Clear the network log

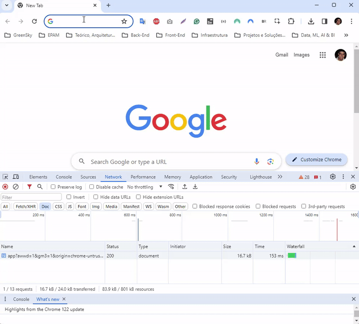pyautogui.click(x=16, y=187)
